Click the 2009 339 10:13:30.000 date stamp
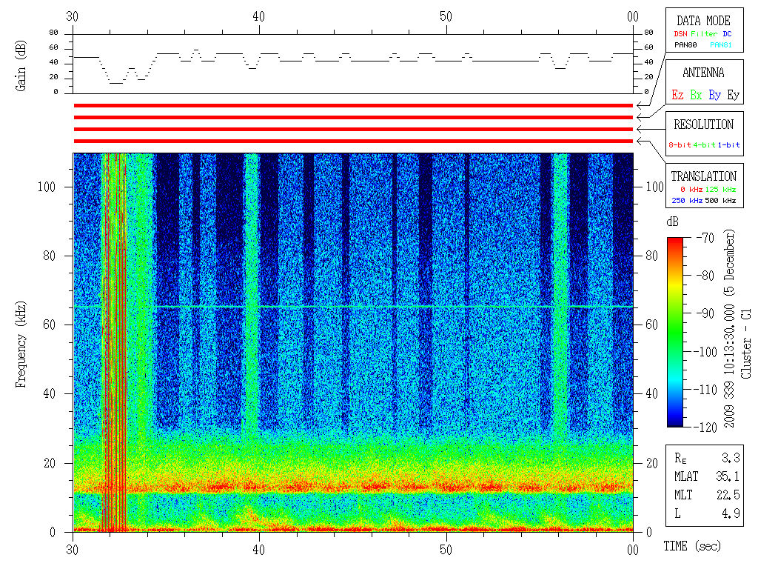This screenshot has height=569, width=758. pyautogui.click(x=729, y=363)
